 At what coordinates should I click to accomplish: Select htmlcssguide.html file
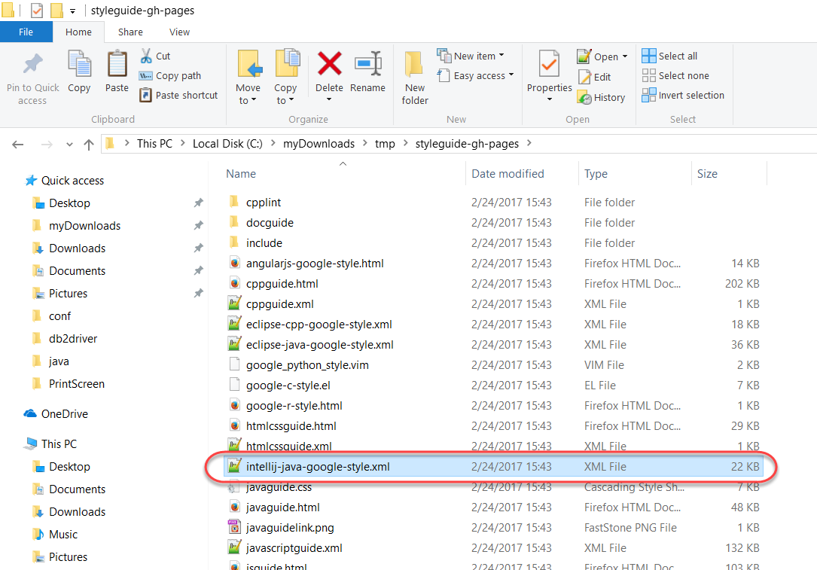tap(291, 425)
